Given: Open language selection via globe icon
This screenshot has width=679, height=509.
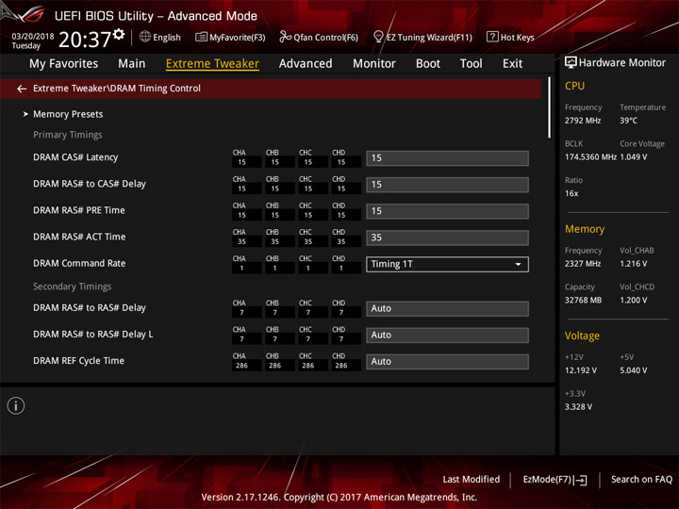Looking at the screenshot, I should tap(145, 37).
